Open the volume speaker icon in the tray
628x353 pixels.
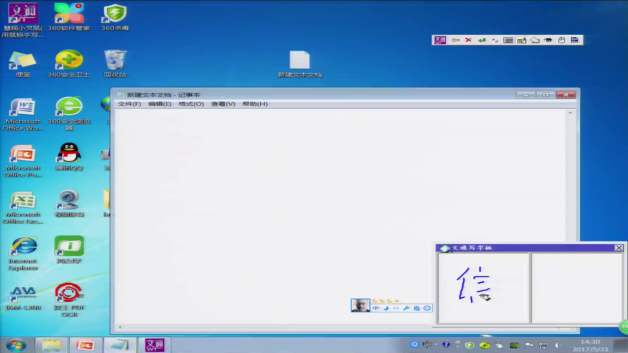point(558,345)
